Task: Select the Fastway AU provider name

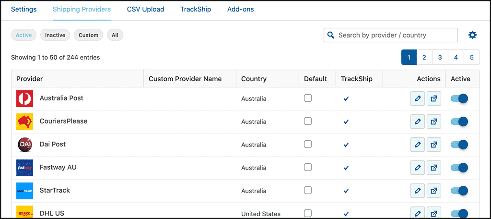Action: pyautogui.click(x=58, y=167)
